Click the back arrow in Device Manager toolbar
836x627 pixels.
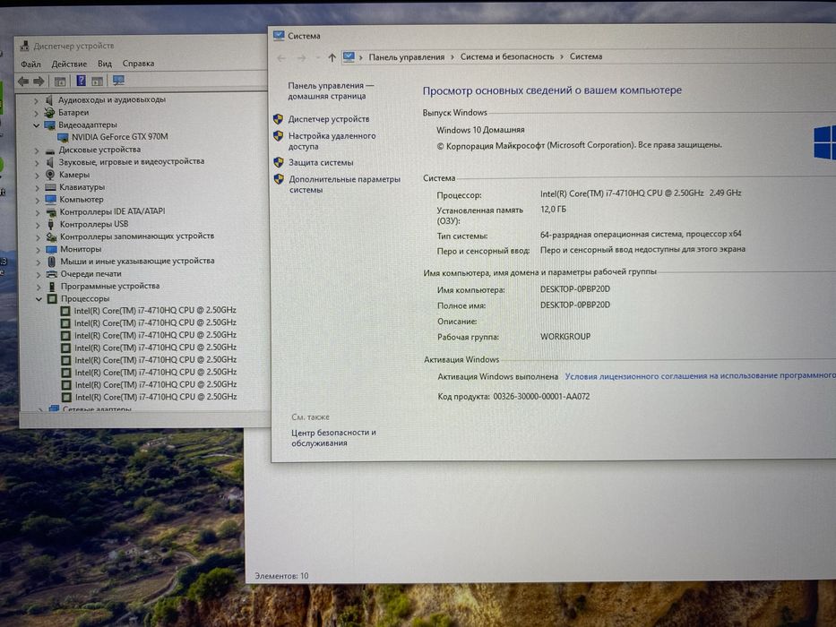pyautogui.click(x=23, y=81)
